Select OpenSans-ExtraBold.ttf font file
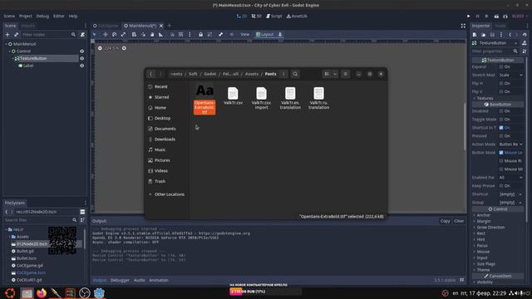Viewport: 532px width, 299px height. click(204, 100)
